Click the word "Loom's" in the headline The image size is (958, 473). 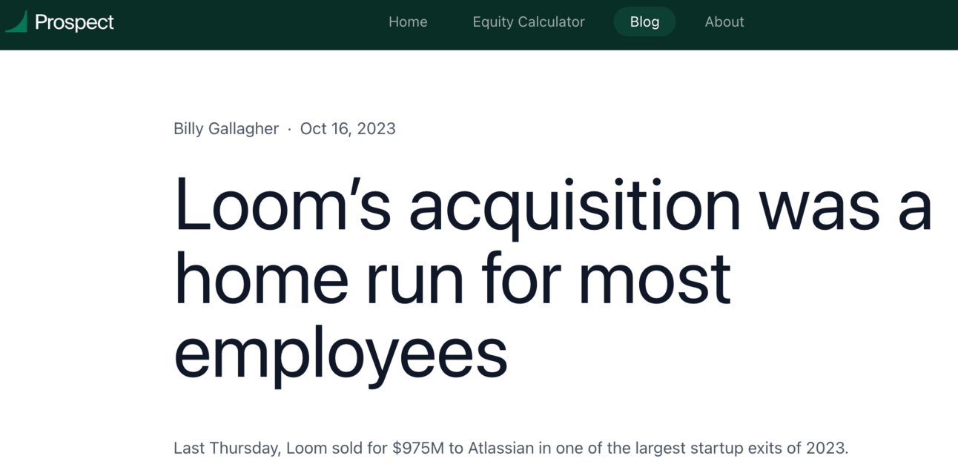(283, 204)
